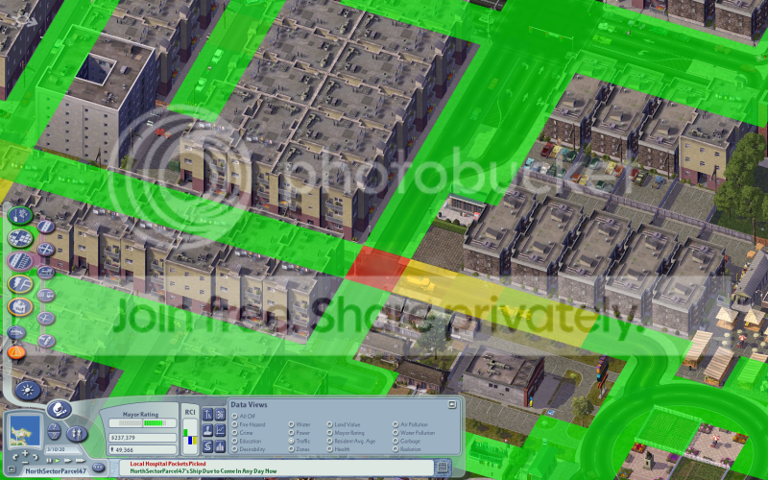This screenshot has width=768, height=480.
Task: Open the bar chart opinion polls button
Action: coord(220,446)
